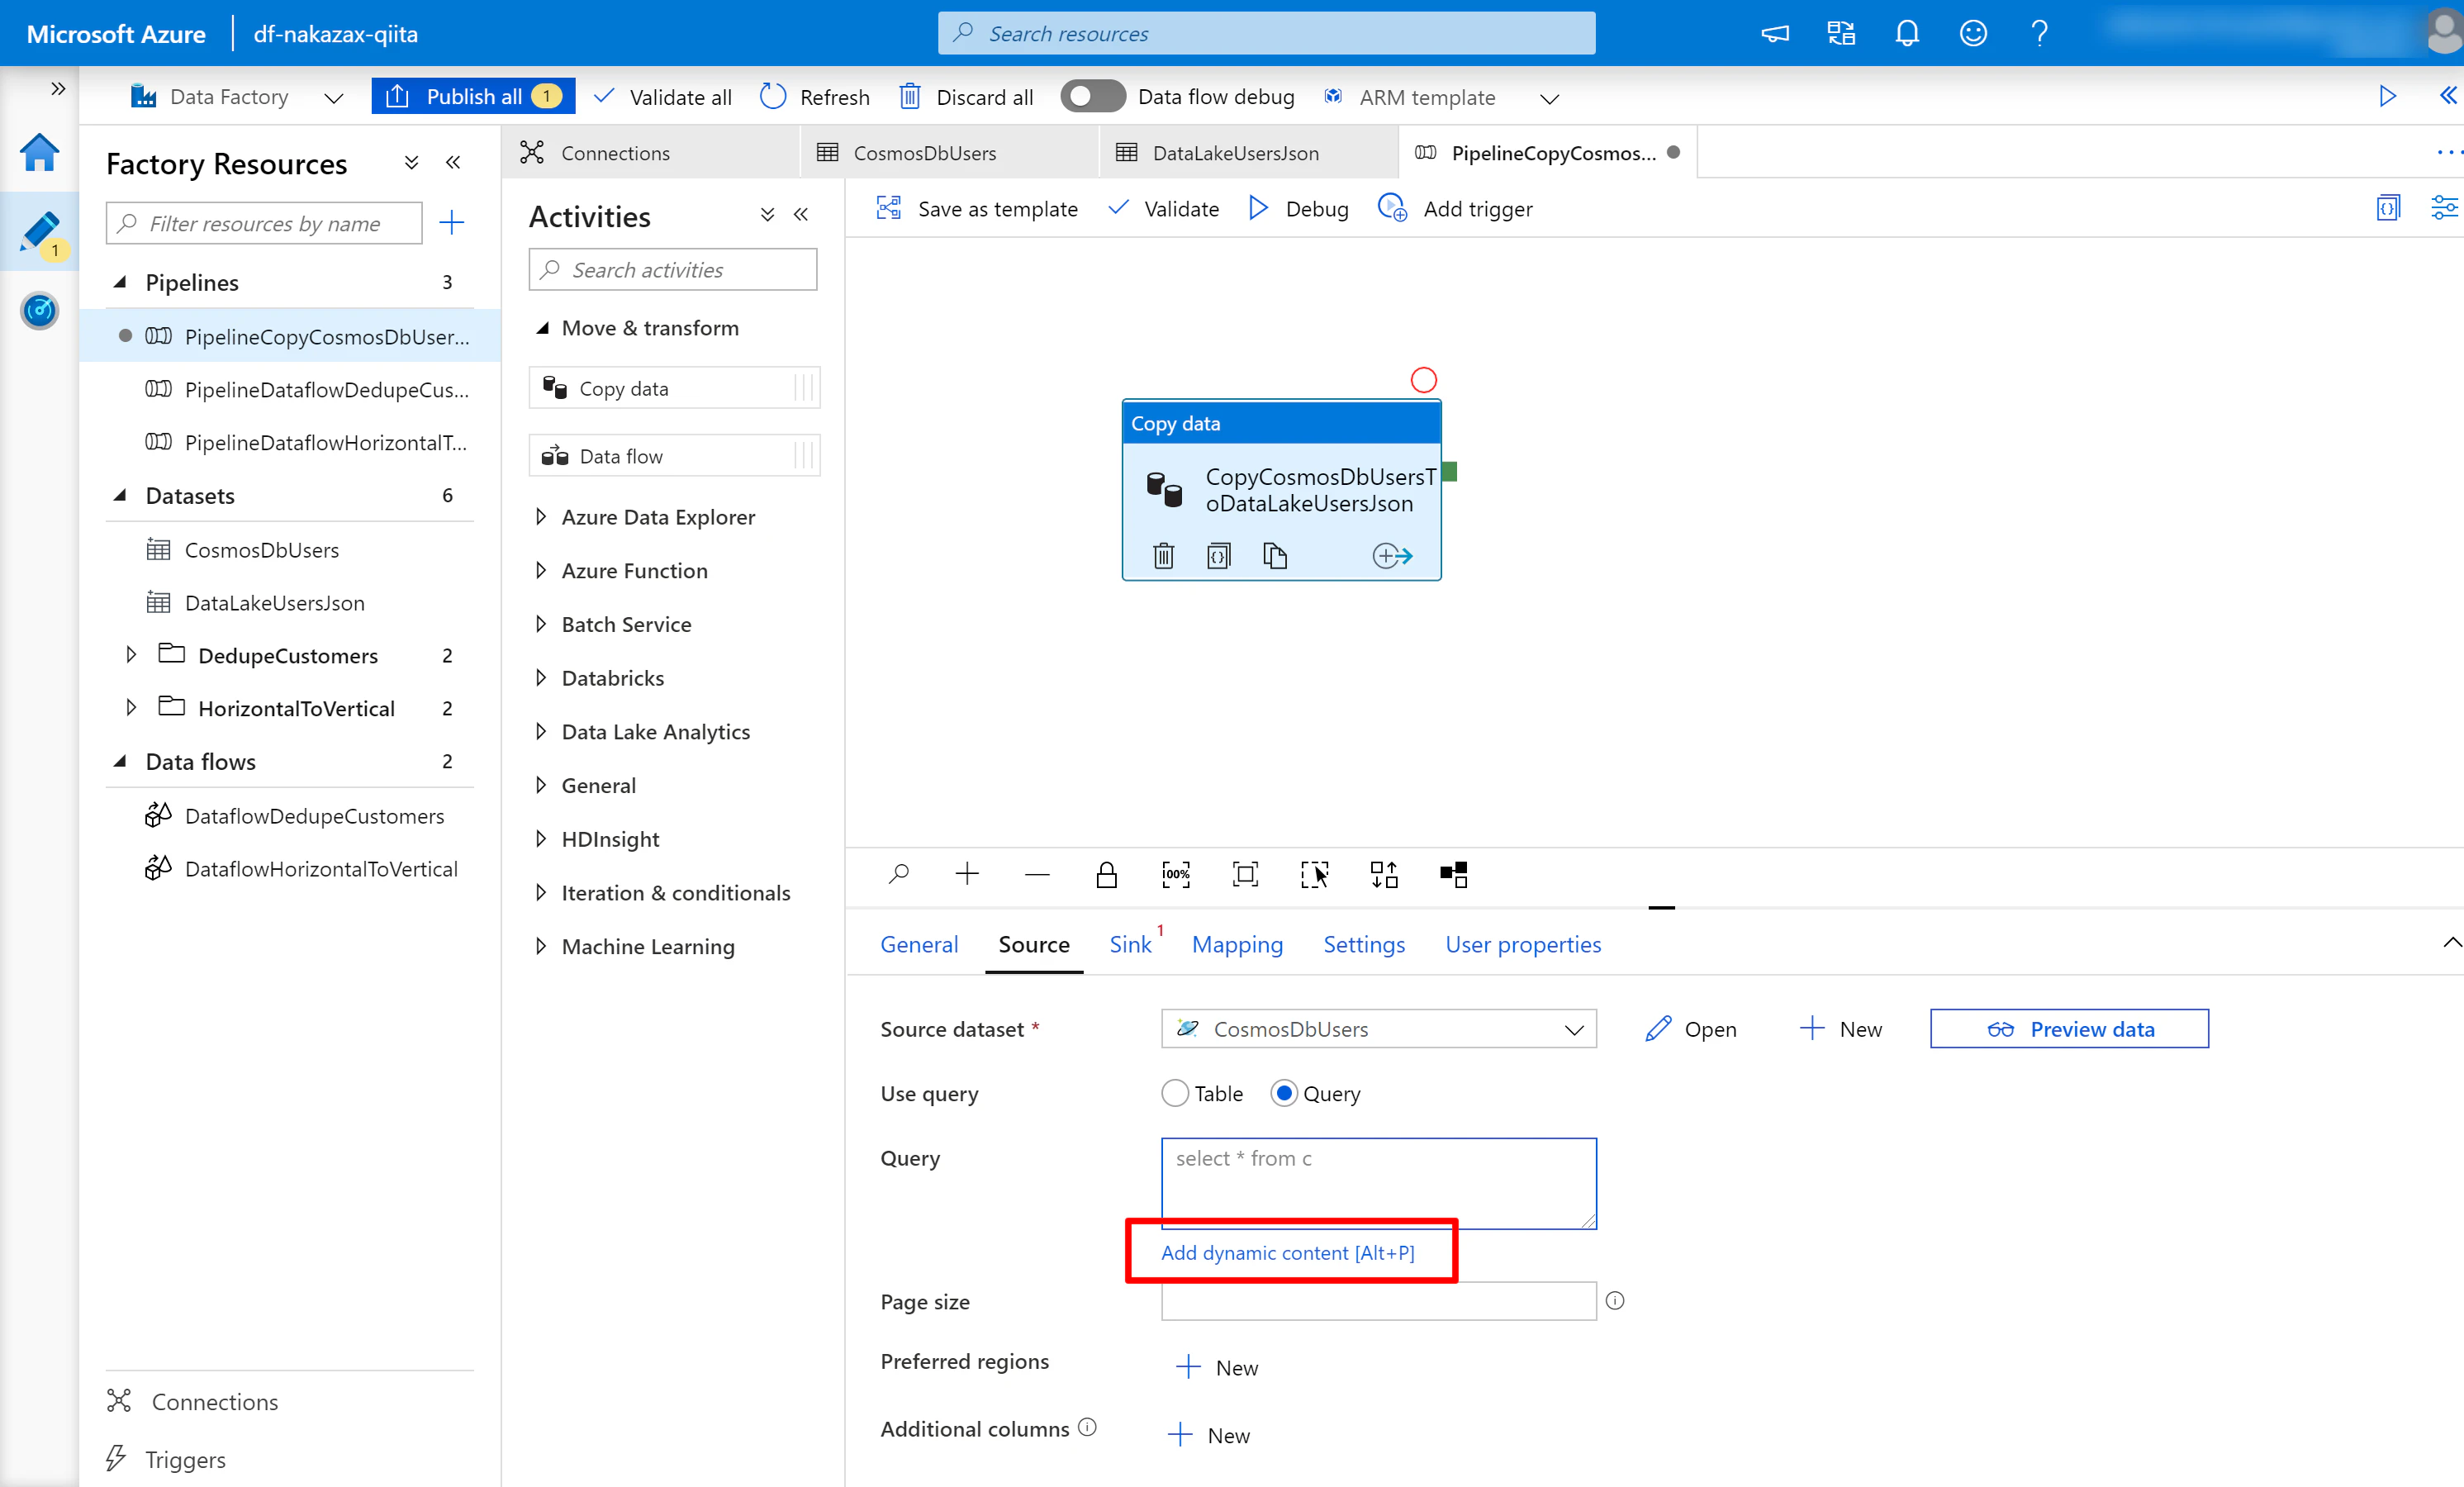Viewport: 2464px width, 1487px height.
Task: View source code of the Copy data activity
Action: point(1218,556)
